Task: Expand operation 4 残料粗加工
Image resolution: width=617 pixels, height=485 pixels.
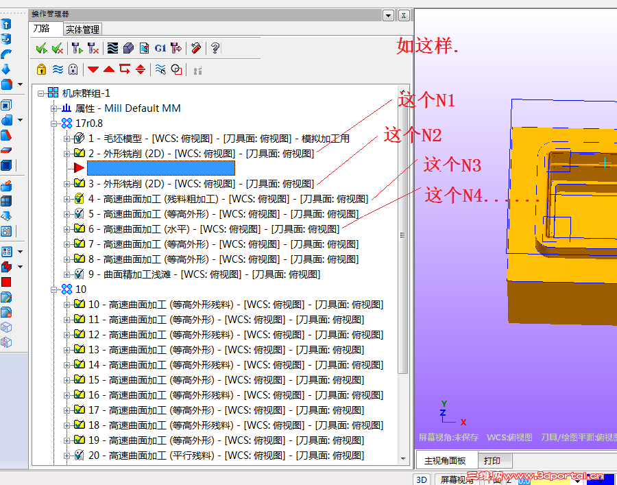Action: tap(67, 199)
